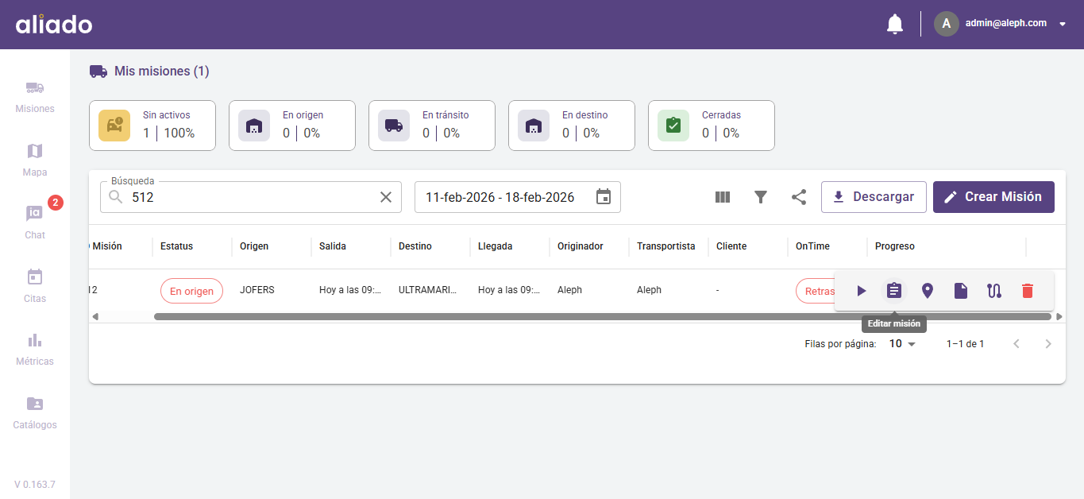The height and width of the screenshot is (499, 1084).
Task: Open column visibility selector icon
Action: [x=723, y=197]
